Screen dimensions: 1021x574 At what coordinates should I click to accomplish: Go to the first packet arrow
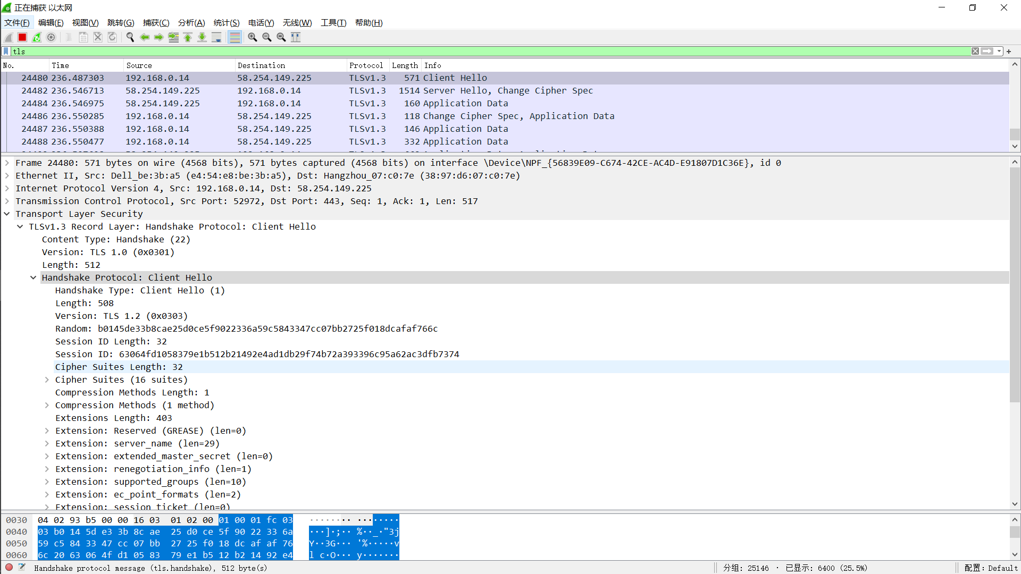(188, 37)
